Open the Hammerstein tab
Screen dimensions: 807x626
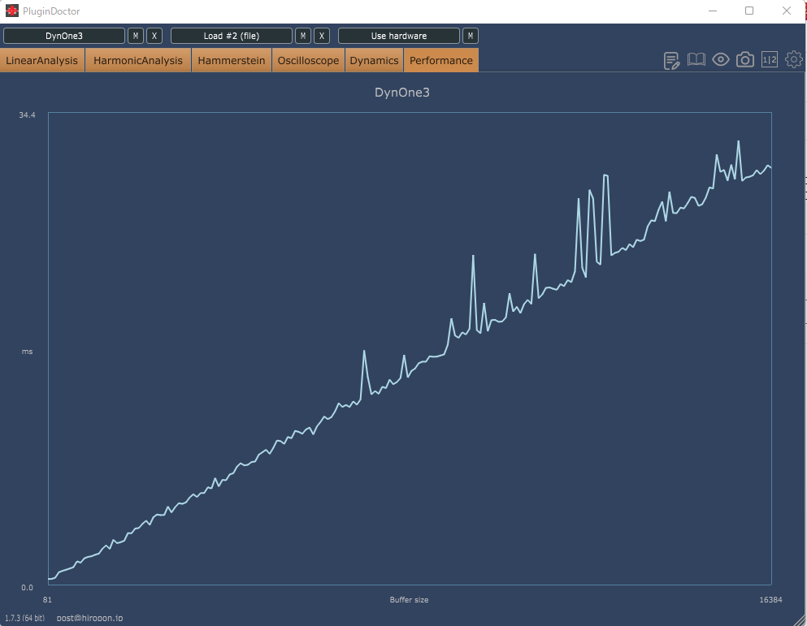232,60
